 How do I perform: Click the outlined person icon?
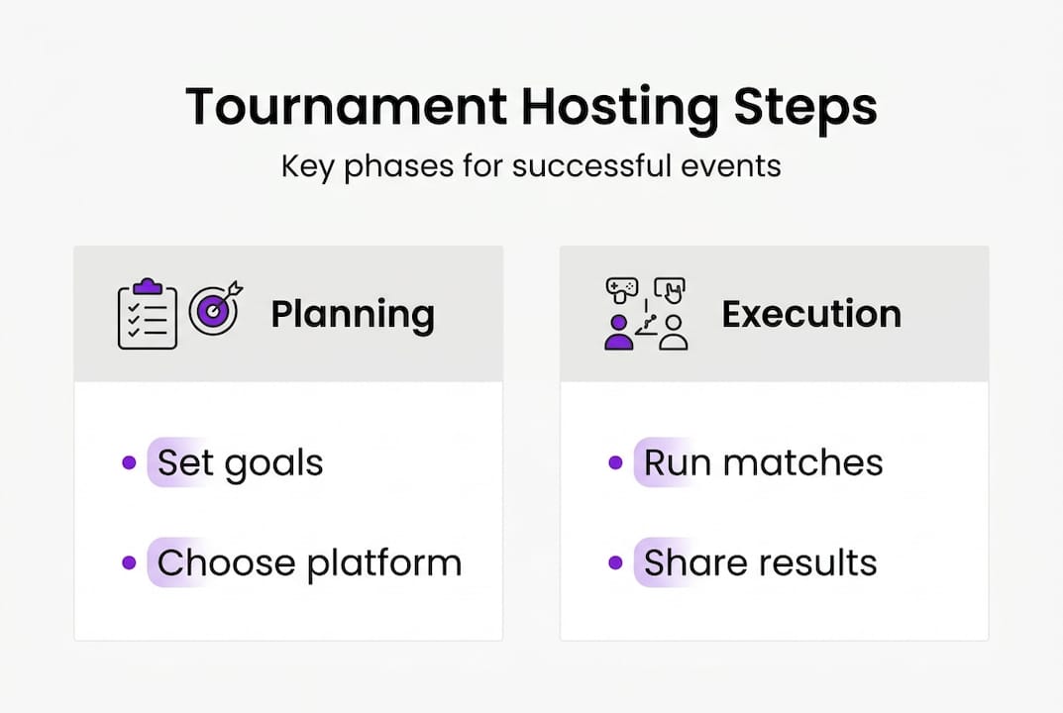click(673, 333)
